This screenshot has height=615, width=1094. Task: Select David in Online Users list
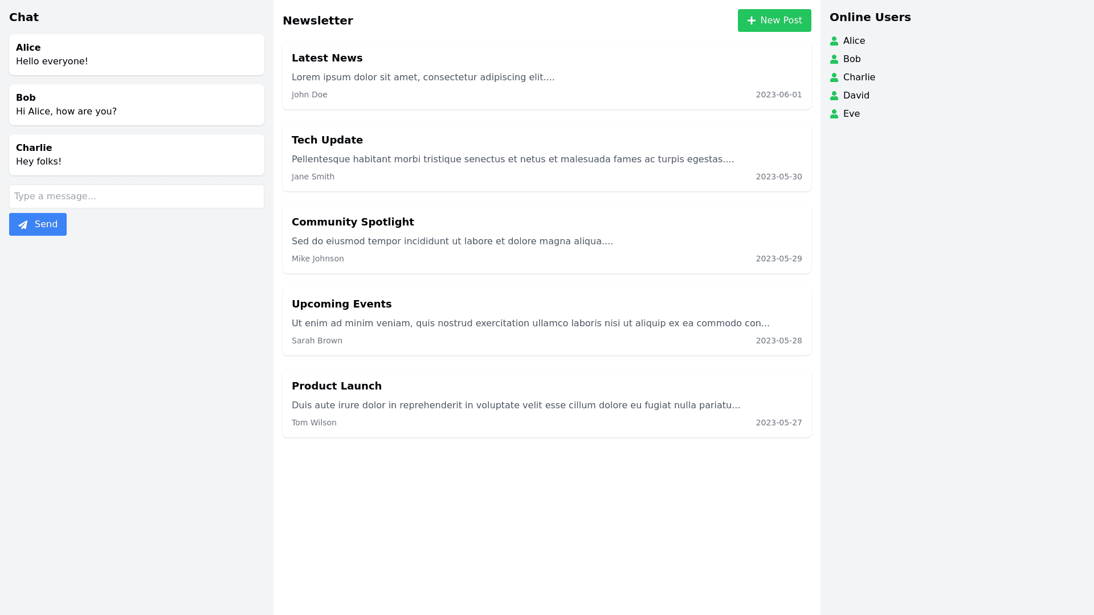[856, 96]
